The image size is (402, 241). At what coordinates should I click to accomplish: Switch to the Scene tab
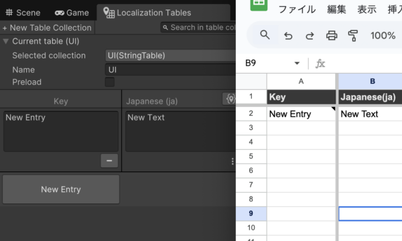click(x=23, y=13)
